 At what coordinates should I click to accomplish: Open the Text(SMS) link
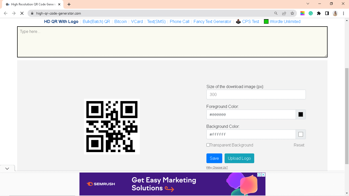point(156,21)
